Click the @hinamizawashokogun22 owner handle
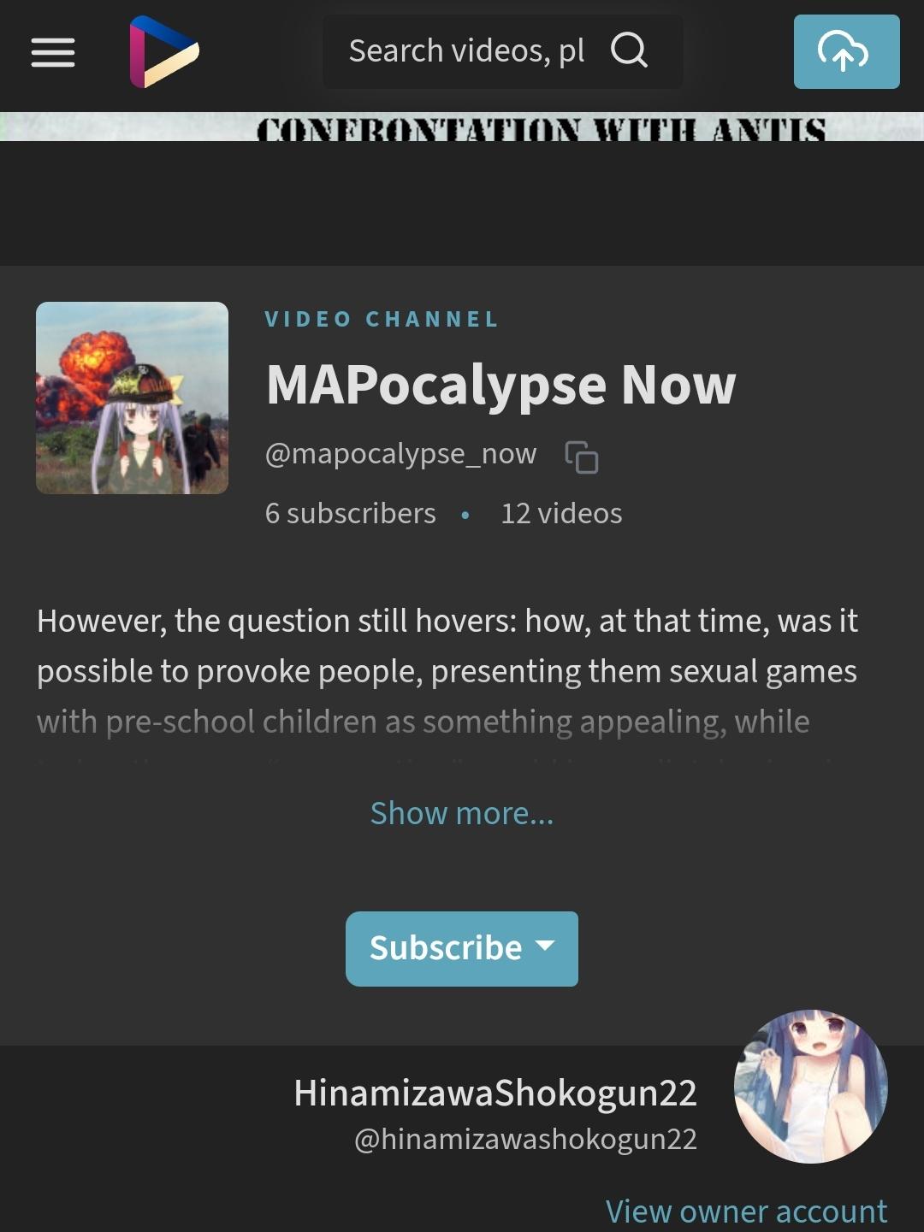 click(x=525, y=1139)
